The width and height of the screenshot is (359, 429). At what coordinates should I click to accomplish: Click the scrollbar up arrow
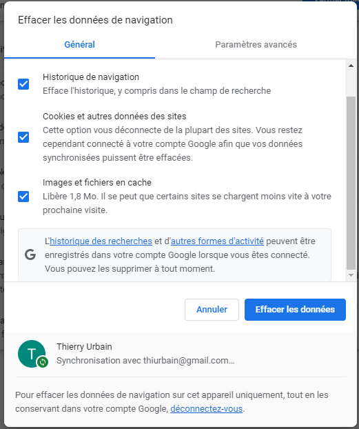(x=351, y=66)
